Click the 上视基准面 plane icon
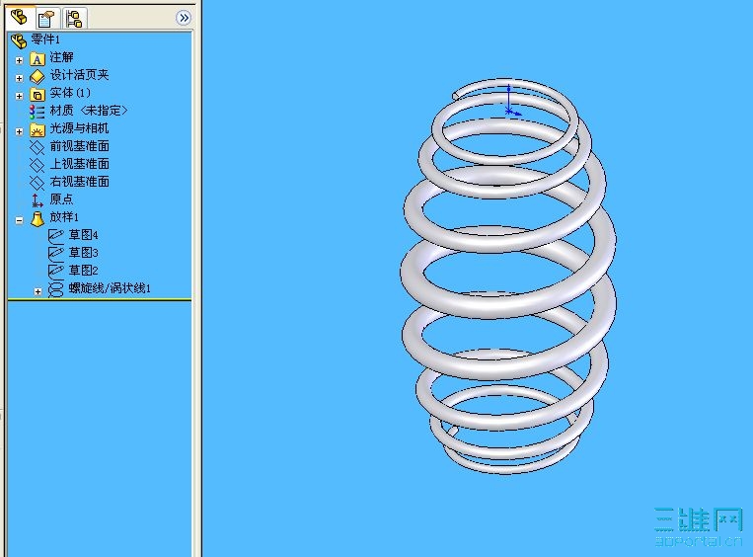The height and width of the screenshot is (557, 753). coord(37,165)
